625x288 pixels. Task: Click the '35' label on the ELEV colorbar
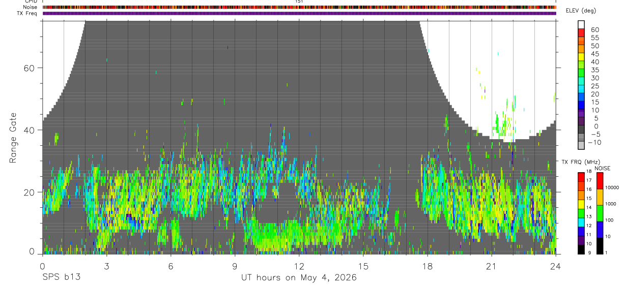(594, 70)
